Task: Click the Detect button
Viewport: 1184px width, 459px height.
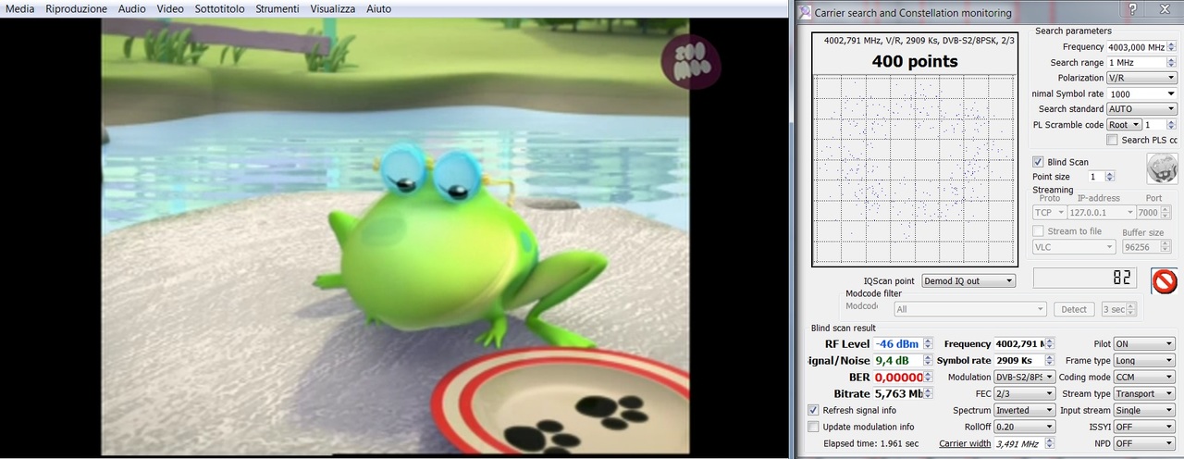Action: point(1074,309)
